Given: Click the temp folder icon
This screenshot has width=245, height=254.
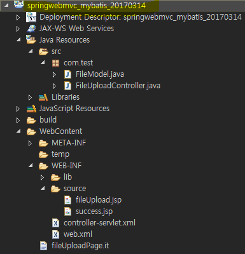Looking at the screenshot, I should (43, 155).
